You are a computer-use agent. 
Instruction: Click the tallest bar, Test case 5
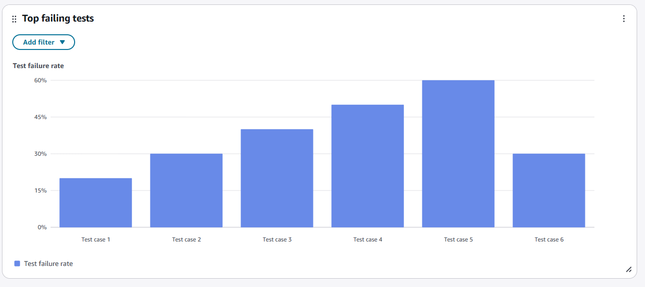tap(458, 153)
